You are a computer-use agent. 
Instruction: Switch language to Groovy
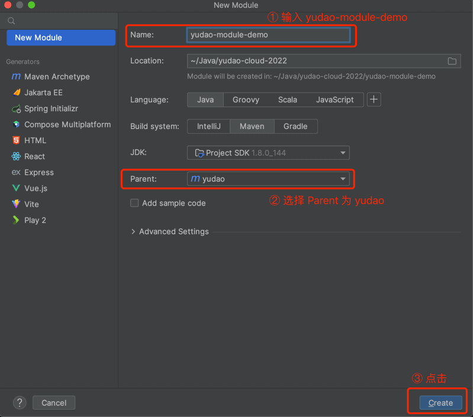pos(246,100)
